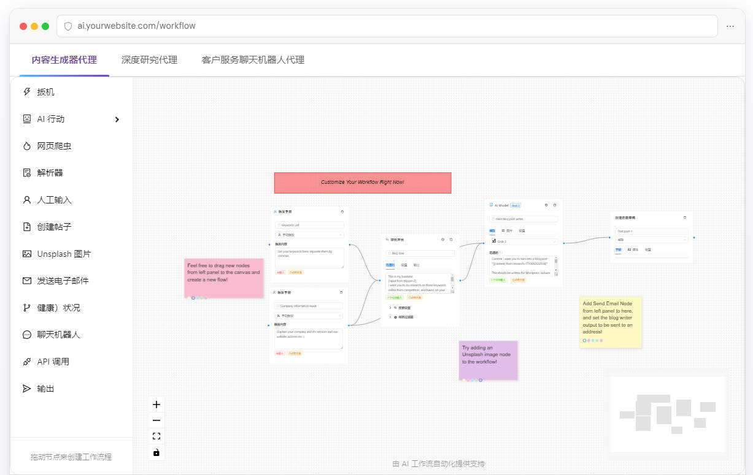Click the AI 行动 robot icon
The height and width of the screenshot is (475, 753).
26,119
